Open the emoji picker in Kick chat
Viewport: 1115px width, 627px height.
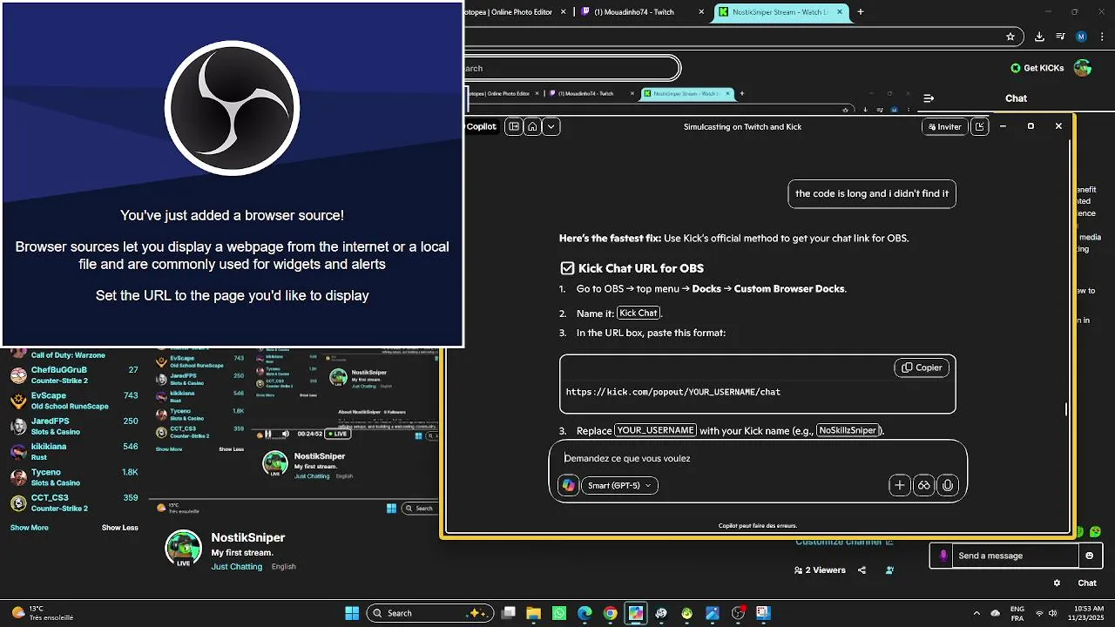[1088, 556]
